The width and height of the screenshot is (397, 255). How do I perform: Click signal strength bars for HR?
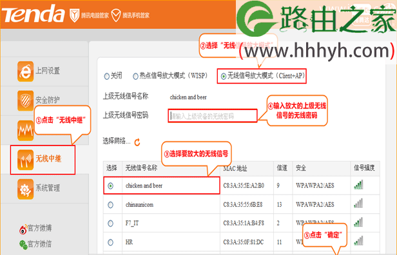tap(358, 241)
